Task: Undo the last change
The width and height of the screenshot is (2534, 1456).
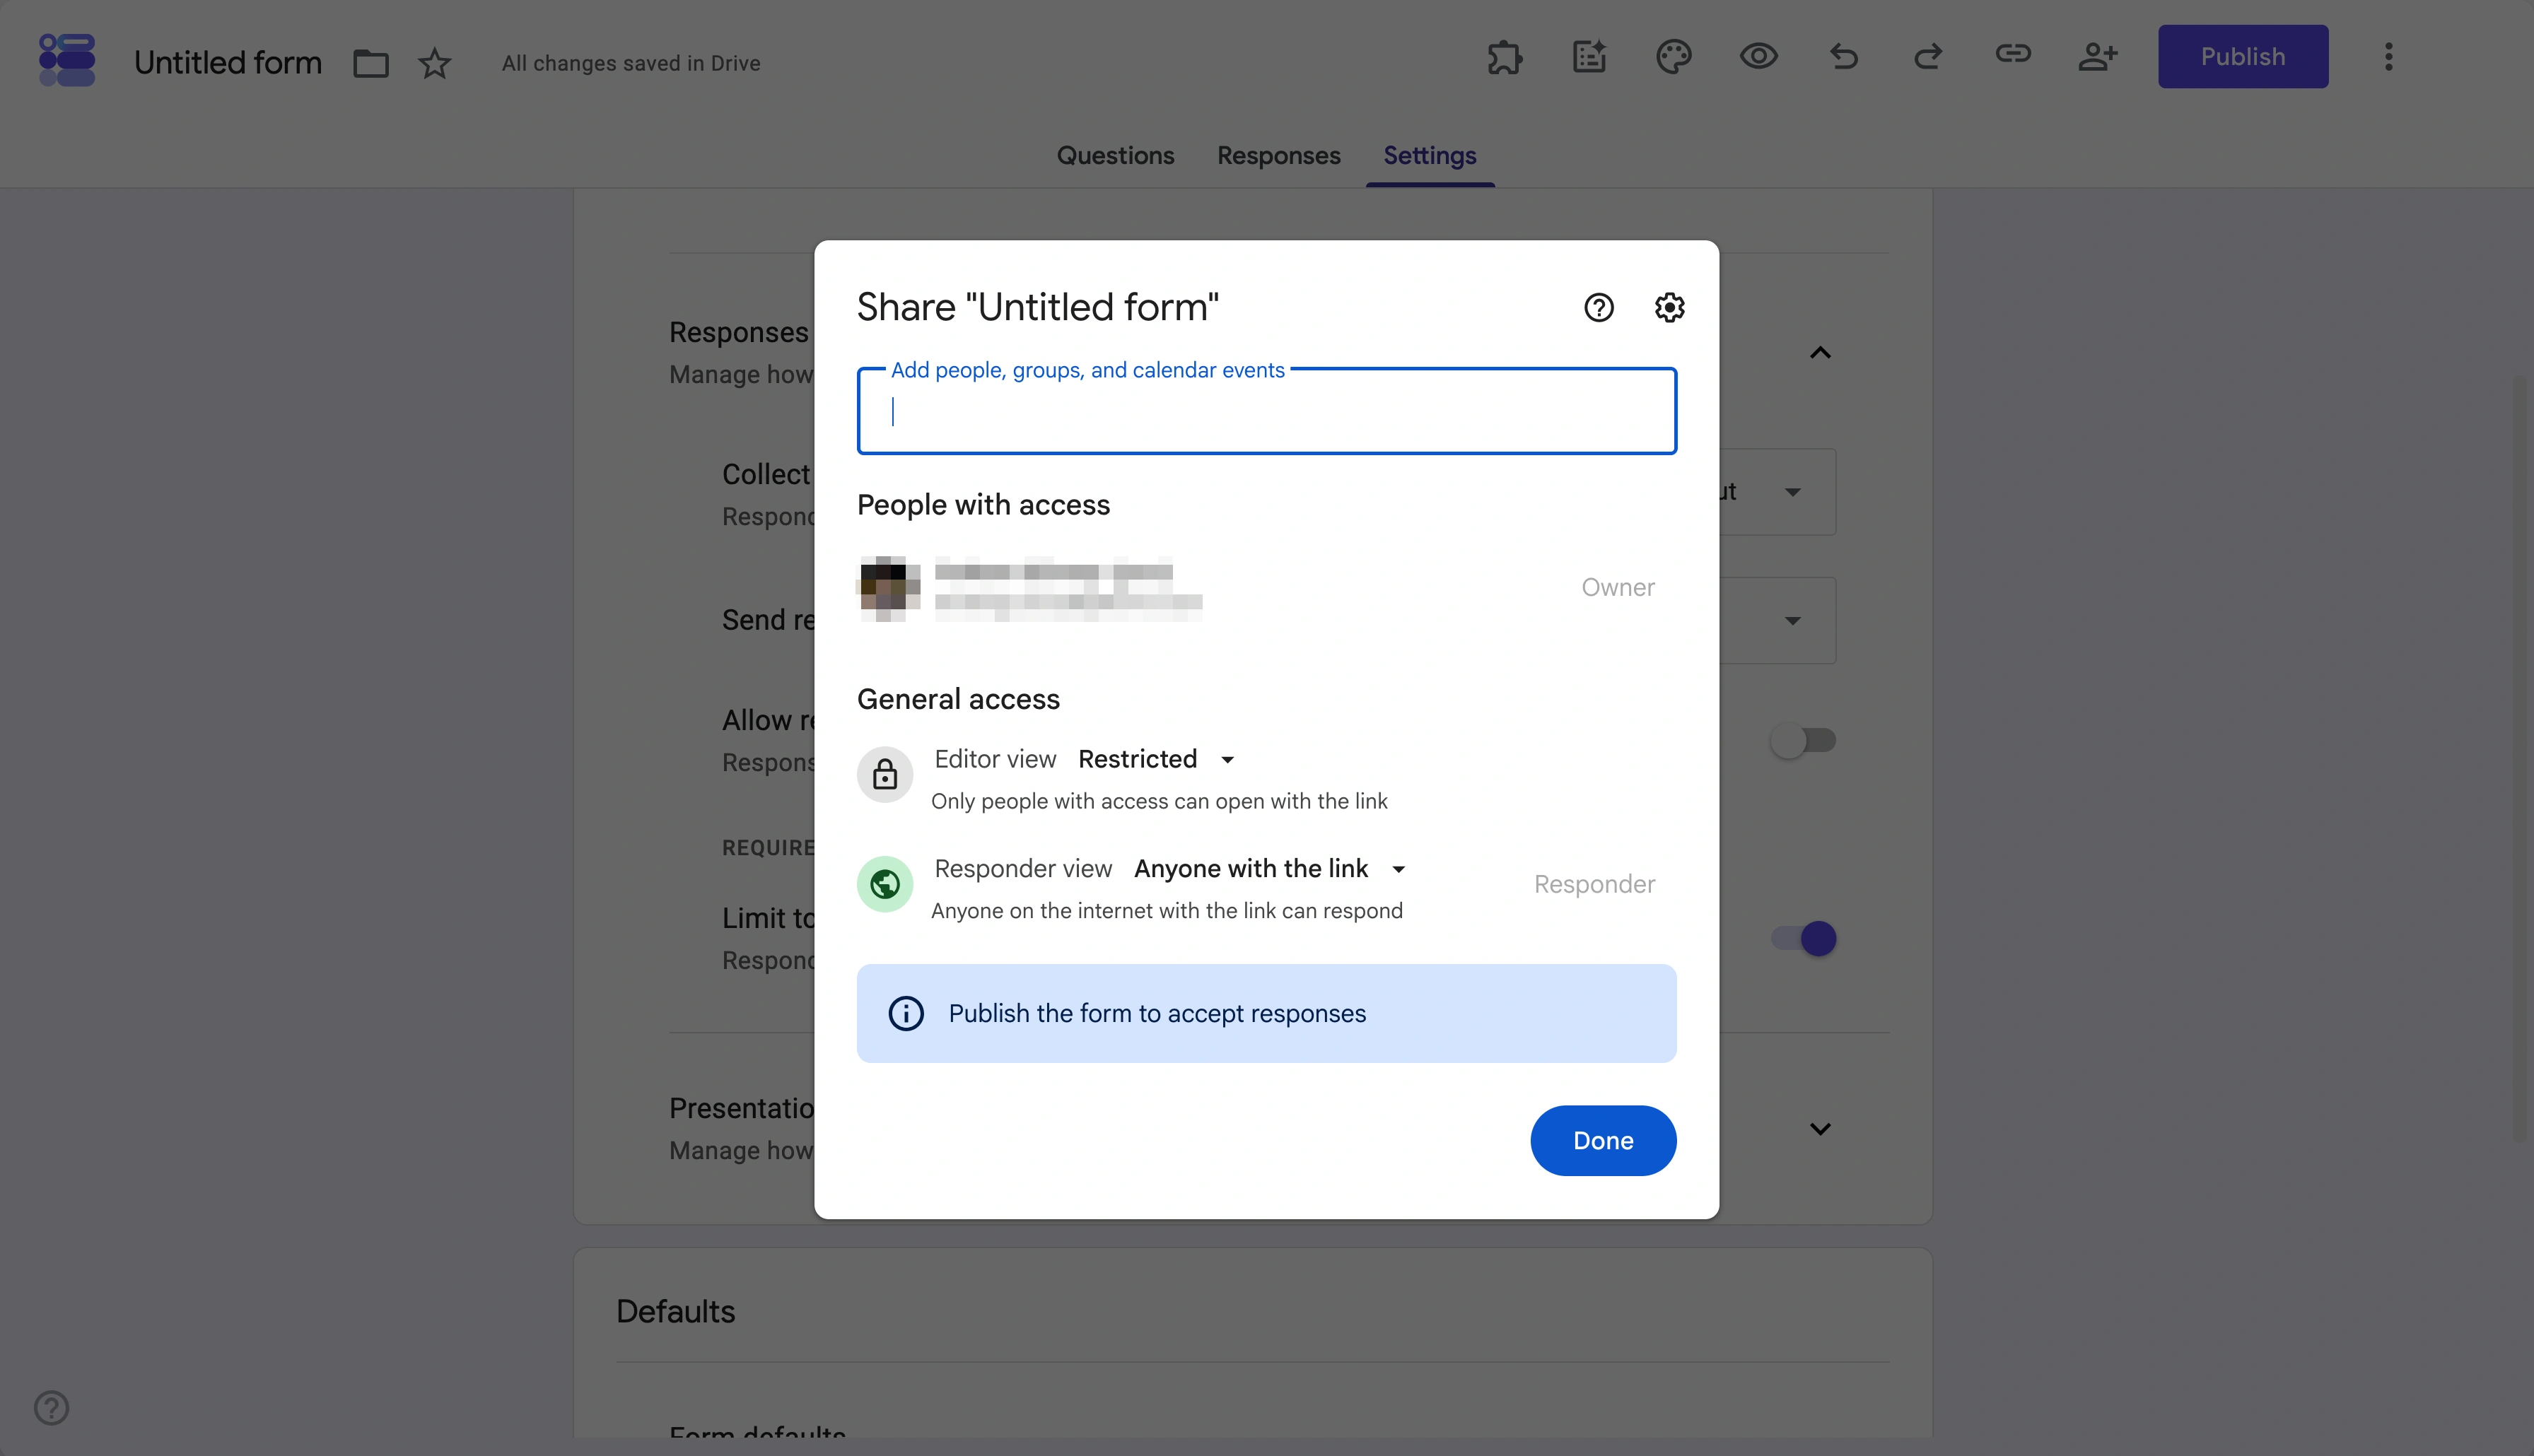Action: 1844,57
